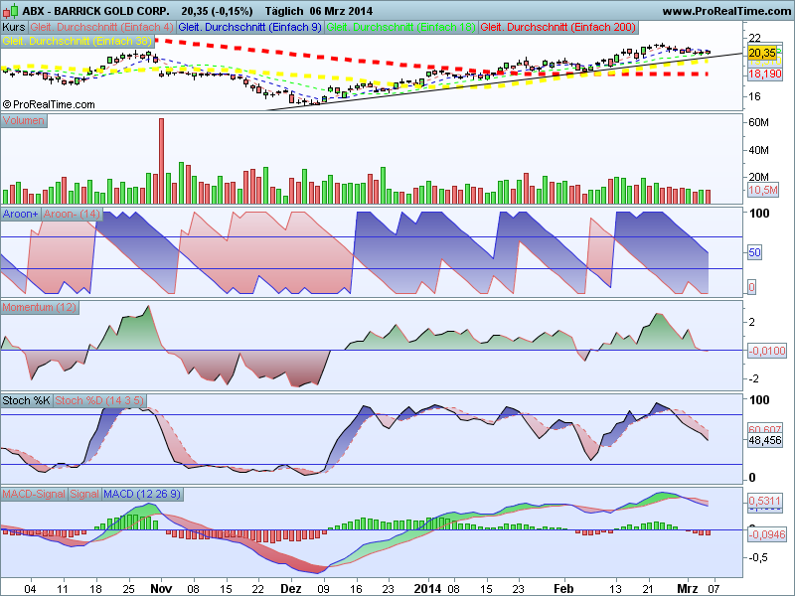Click the Stochastic value tag 48,456
This screenshot has width=795, height=596.
tap(764, 440)
